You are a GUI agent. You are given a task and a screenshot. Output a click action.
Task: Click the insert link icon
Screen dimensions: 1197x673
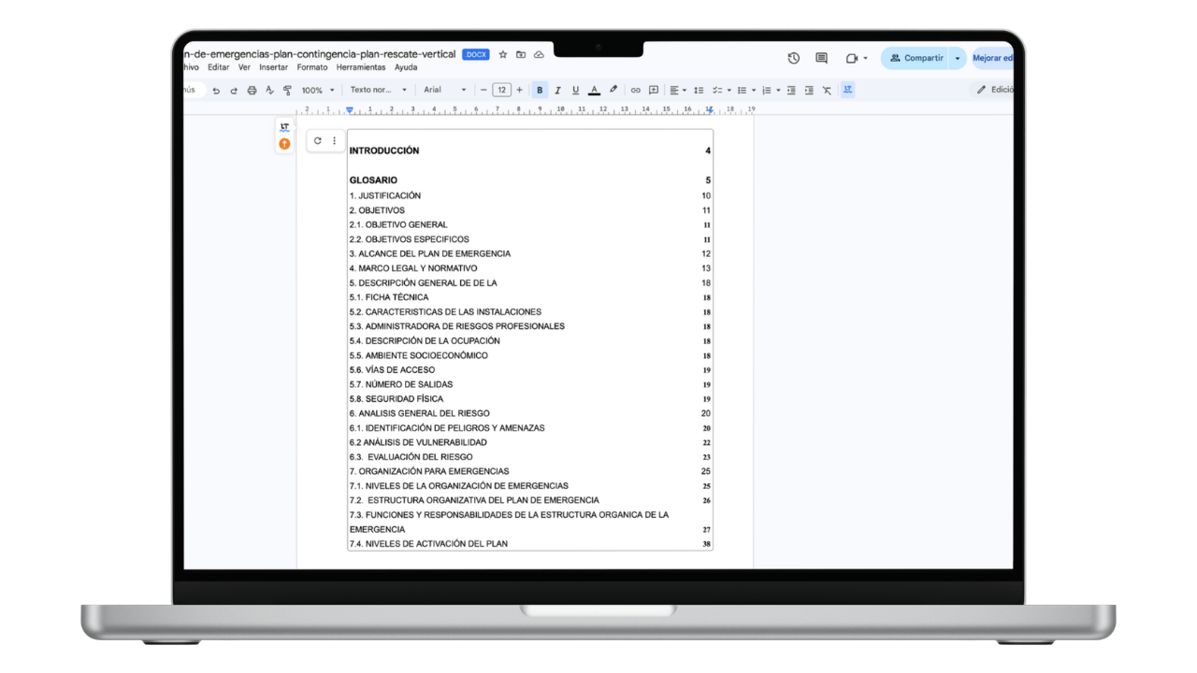point(635,91)
